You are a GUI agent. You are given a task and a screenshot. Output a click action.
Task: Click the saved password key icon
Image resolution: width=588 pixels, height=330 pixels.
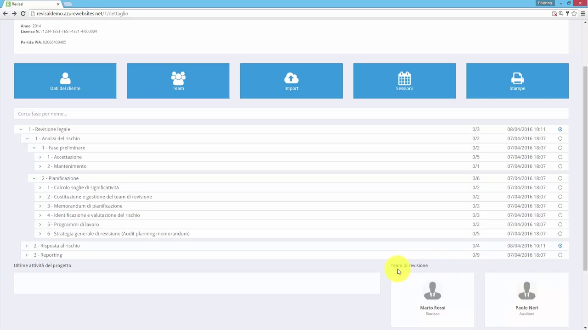(567, 14)
